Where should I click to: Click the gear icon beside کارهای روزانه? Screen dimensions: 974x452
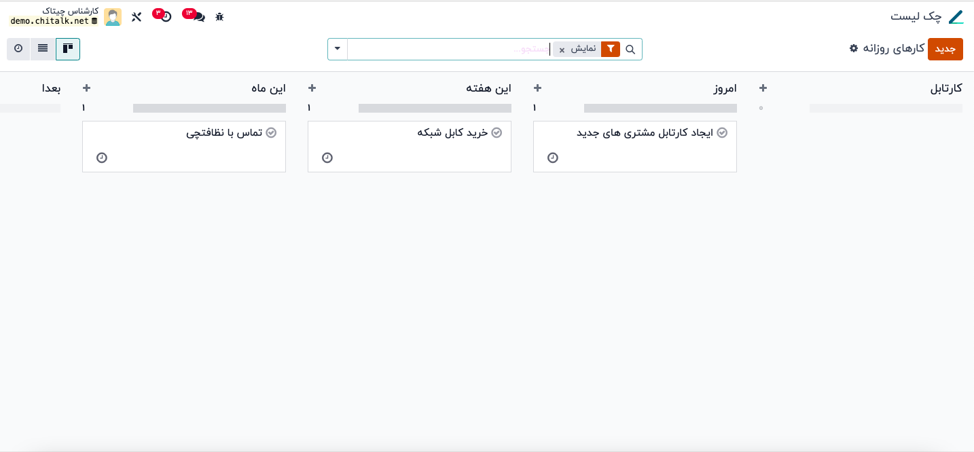pyautogui.click(x=854, y=49)
